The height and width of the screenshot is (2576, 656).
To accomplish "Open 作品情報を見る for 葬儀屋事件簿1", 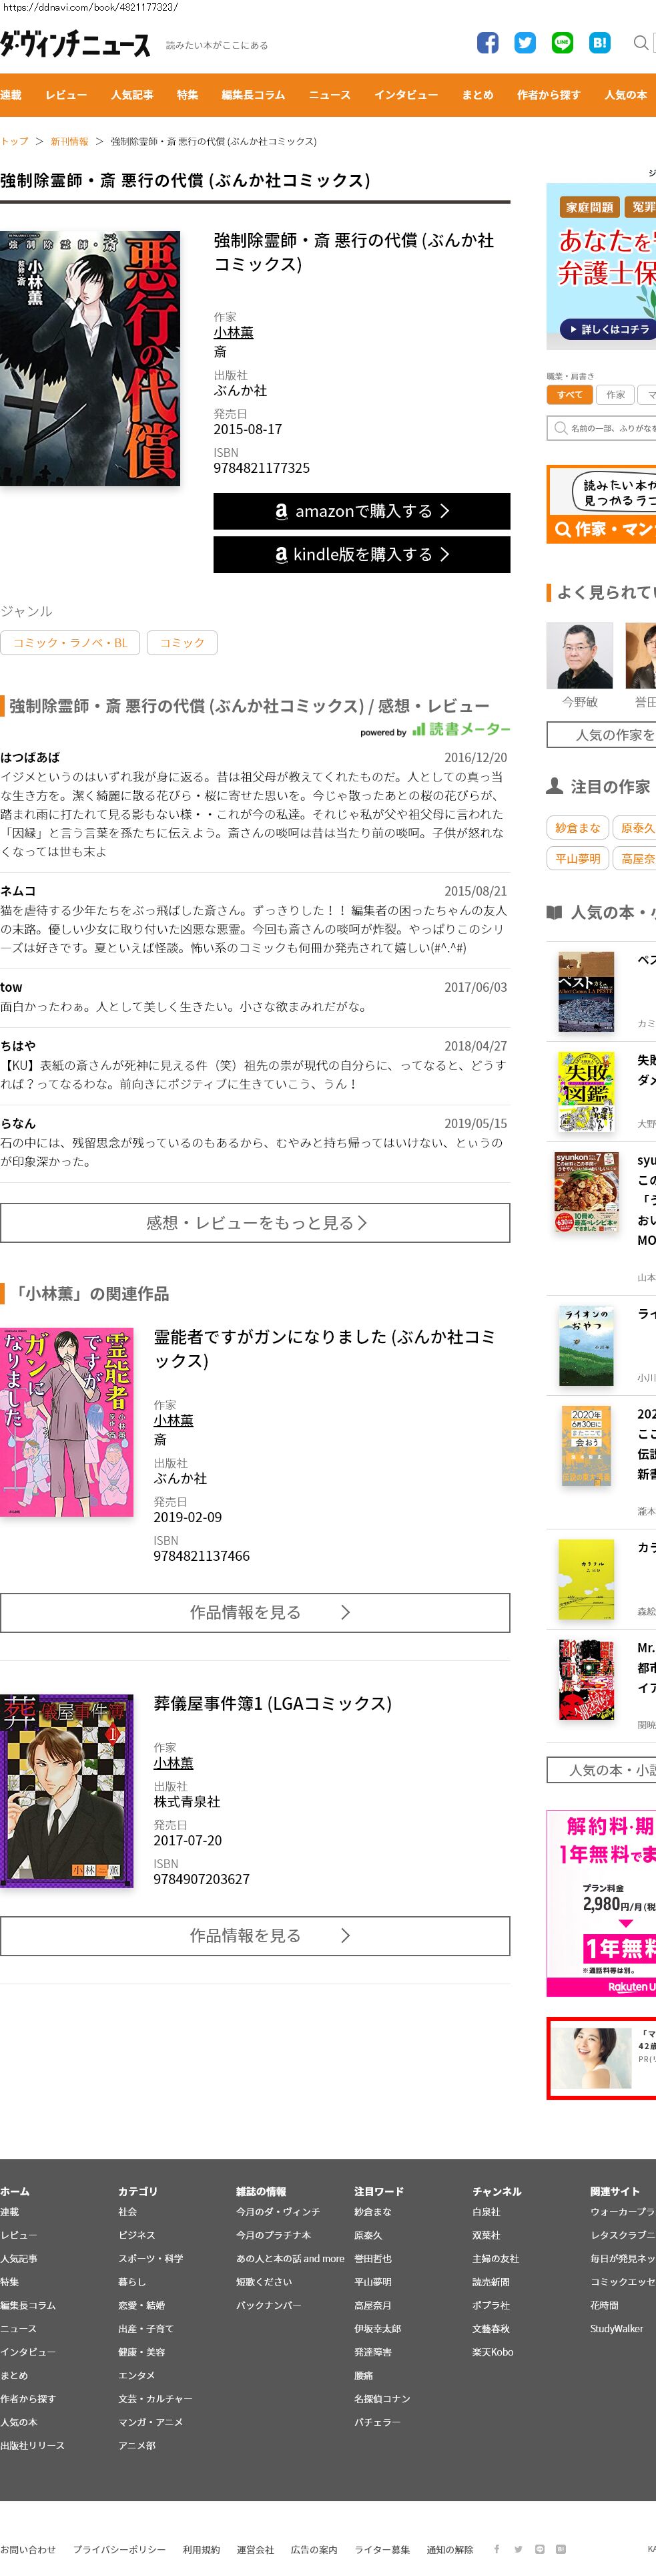I will 255,1935.
